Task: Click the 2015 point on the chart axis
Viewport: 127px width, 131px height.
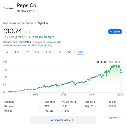Action: [x=92, y=95]
